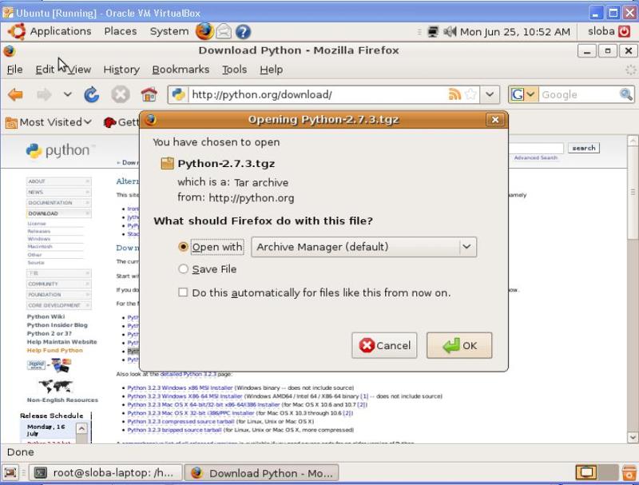Expand the ABOUT section in python sidebar
Image resolution: width=639 pixels, height=485 pixels.
tap(58, 181)
